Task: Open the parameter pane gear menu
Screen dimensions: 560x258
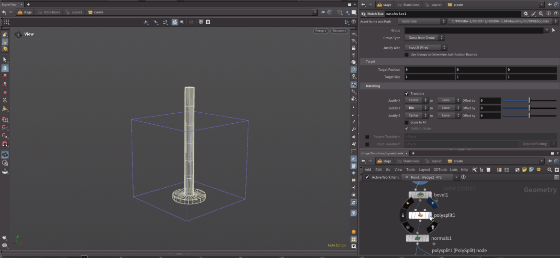Action: [x=526, y=14]
